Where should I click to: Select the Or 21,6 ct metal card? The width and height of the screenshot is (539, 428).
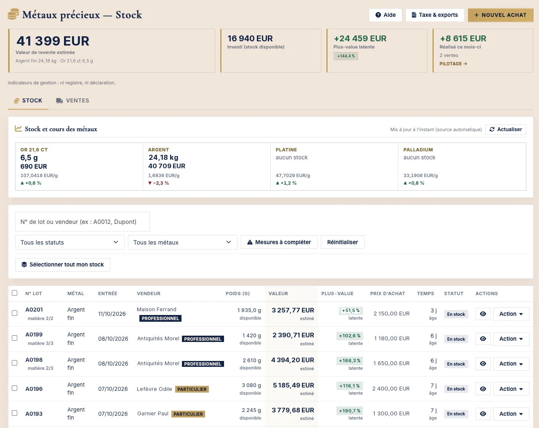79,167
